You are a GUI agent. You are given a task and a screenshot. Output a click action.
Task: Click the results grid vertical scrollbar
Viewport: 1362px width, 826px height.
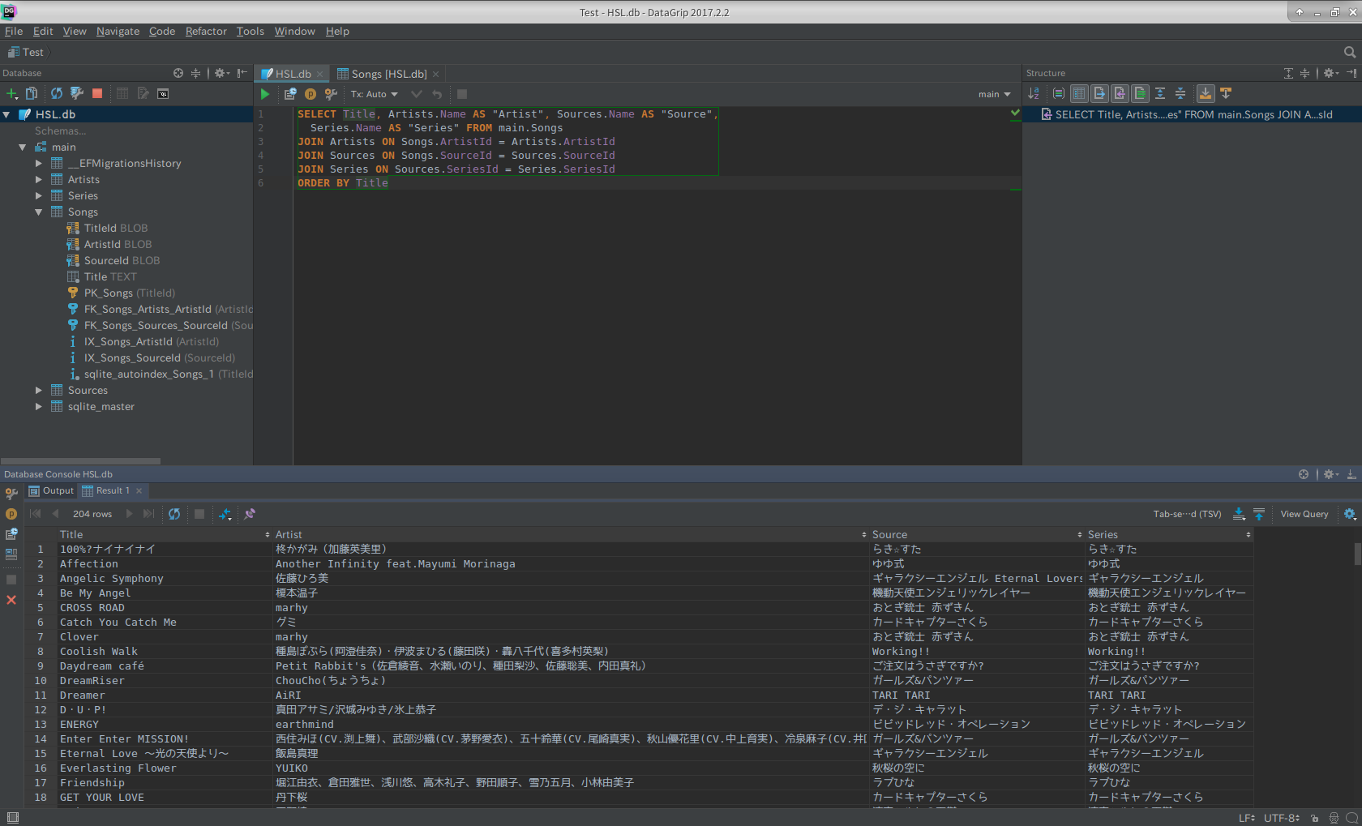[x=1357, y=554]
